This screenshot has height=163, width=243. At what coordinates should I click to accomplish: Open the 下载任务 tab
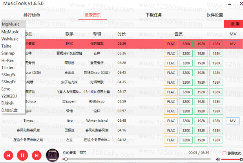pyautogui.click(x=153, y=15)
